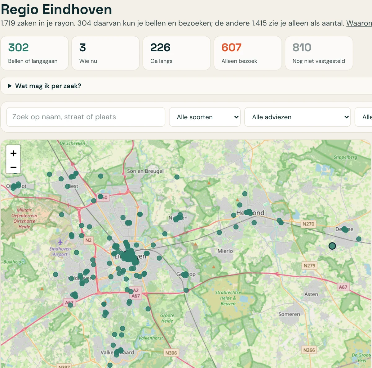Click the 'Eindhoven Airport' label on map
Image resolution: width=372 pixels, height=368 pixels.
(60, 252)
